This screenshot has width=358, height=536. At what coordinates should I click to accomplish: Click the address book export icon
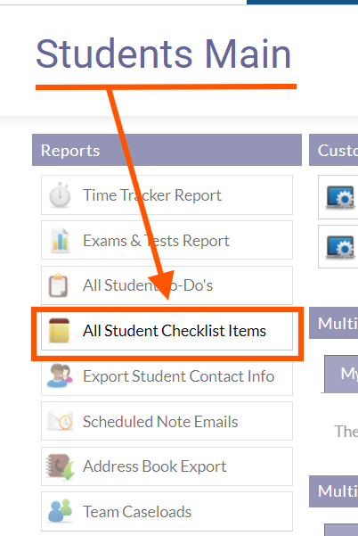[x=60, y=466]
